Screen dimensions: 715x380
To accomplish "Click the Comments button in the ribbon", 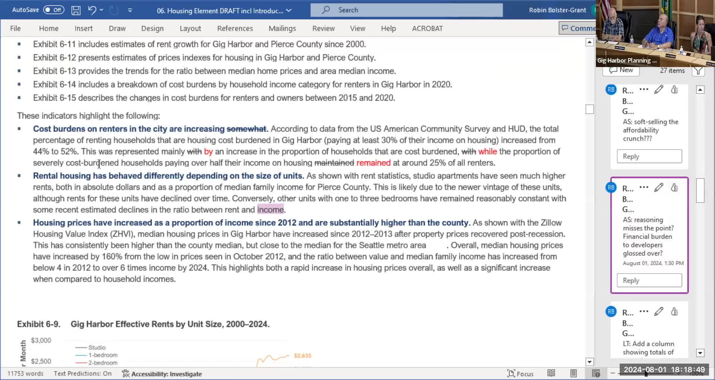I will click(578, 28).
